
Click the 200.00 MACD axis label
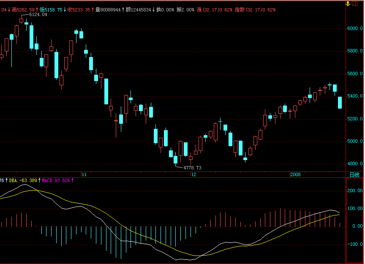tap(355, 191)
